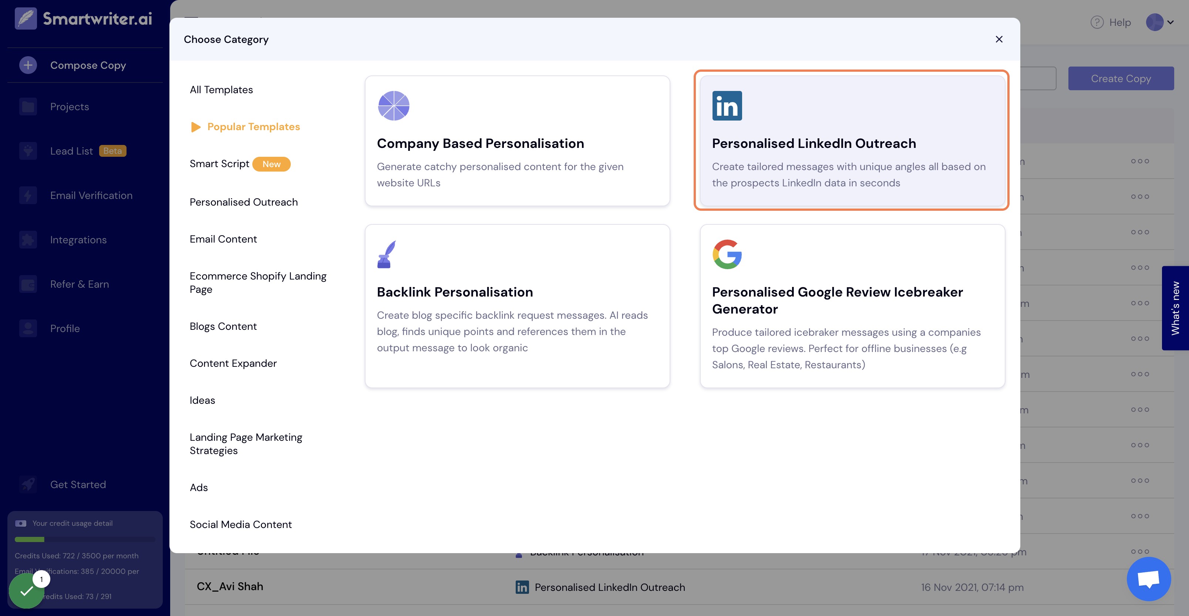1189x616 pixels.
Task: Select Social Media Content category
Action: 240,524
